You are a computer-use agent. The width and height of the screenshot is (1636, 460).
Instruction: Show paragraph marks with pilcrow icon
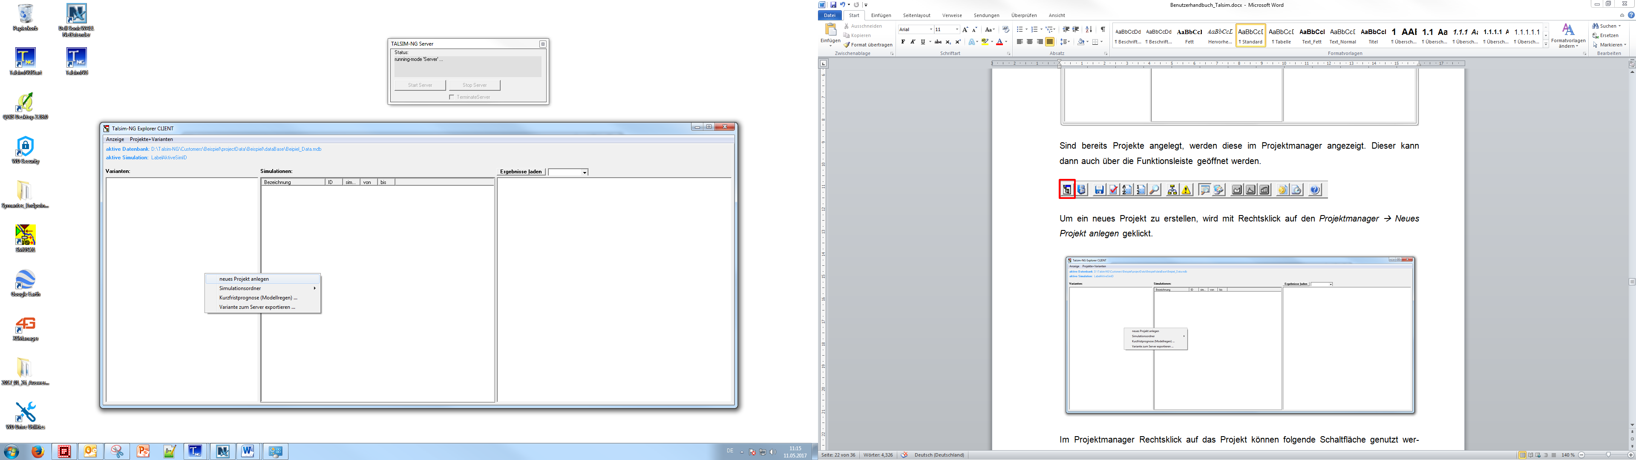click(1103, 29)
